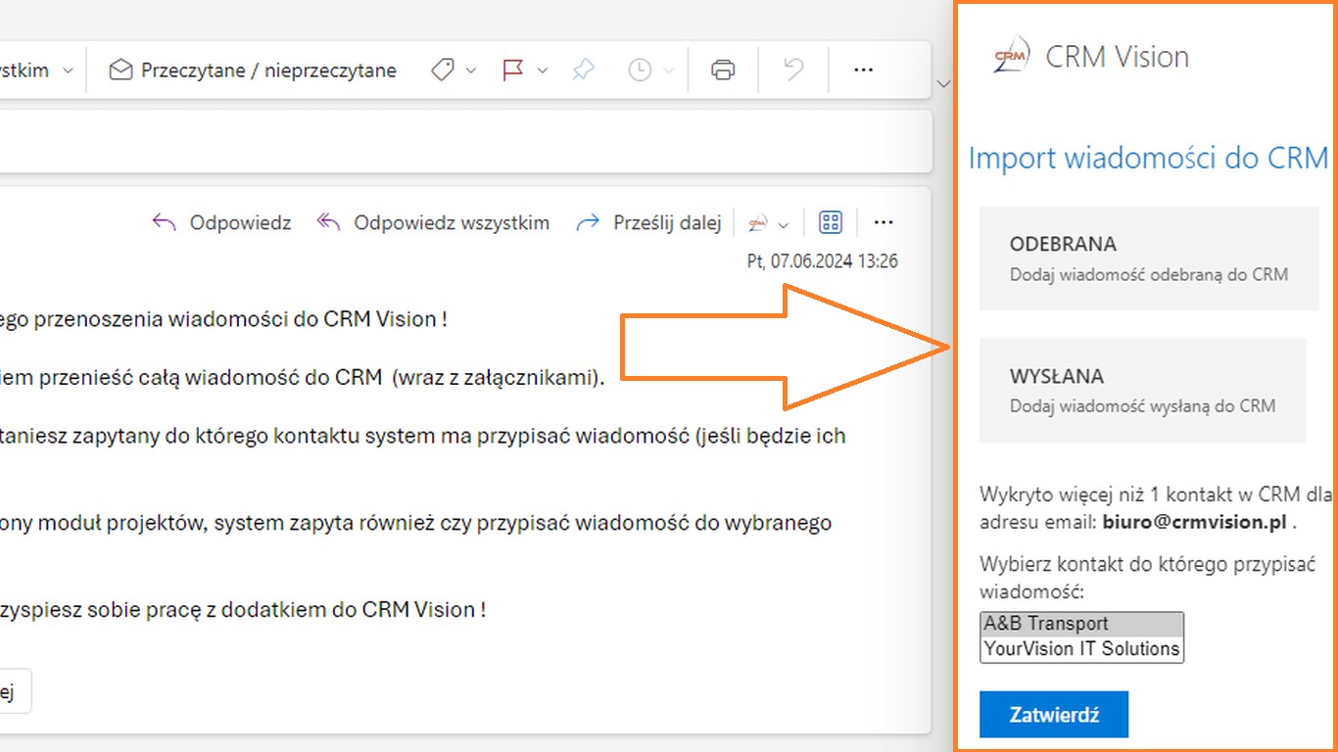Click the pin message icon
The image size is (1338, 752).
584,70
